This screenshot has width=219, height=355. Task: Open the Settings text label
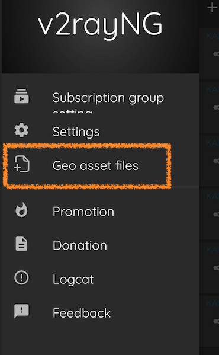pyautogui.click(x=76, y=132)
